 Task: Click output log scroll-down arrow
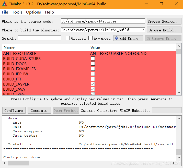[179, 158]
